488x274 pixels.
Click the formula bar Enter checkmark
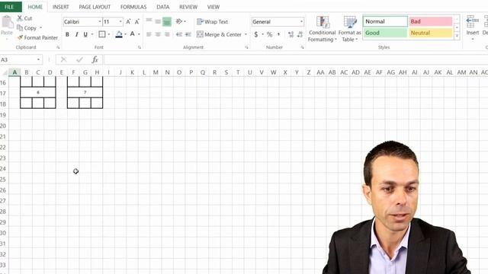(x=79, y=59)
